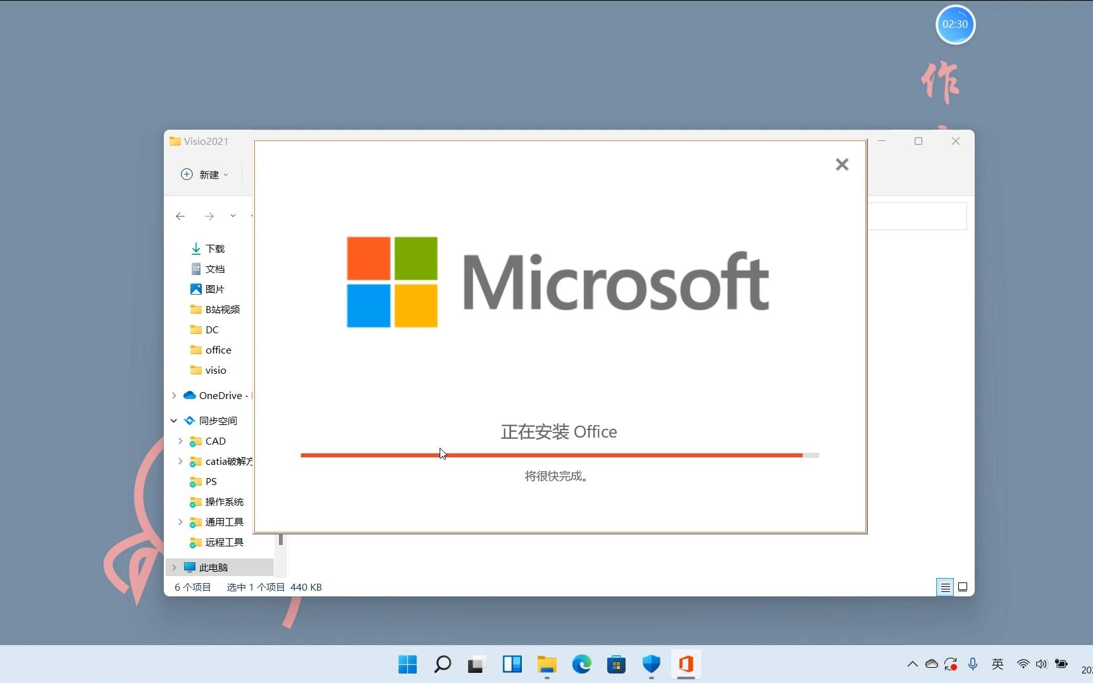The image size is (1093, 683).
Task: Select 此电脑 in the navigation pane
Action: click(x=206, y=567)
